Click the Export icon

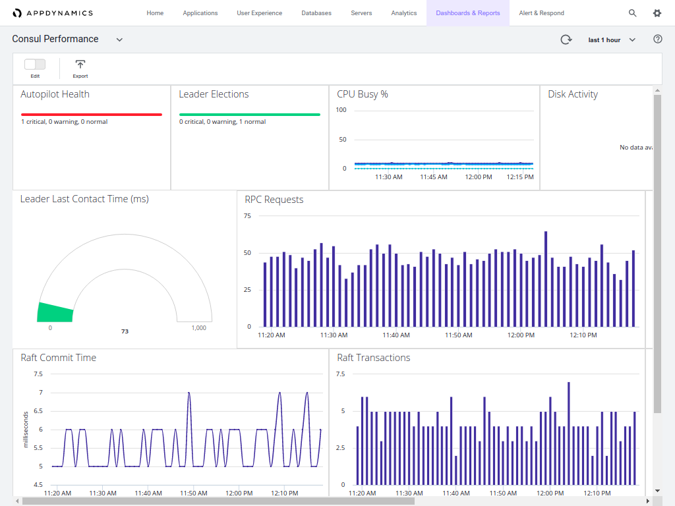click(x=80, y=65)
